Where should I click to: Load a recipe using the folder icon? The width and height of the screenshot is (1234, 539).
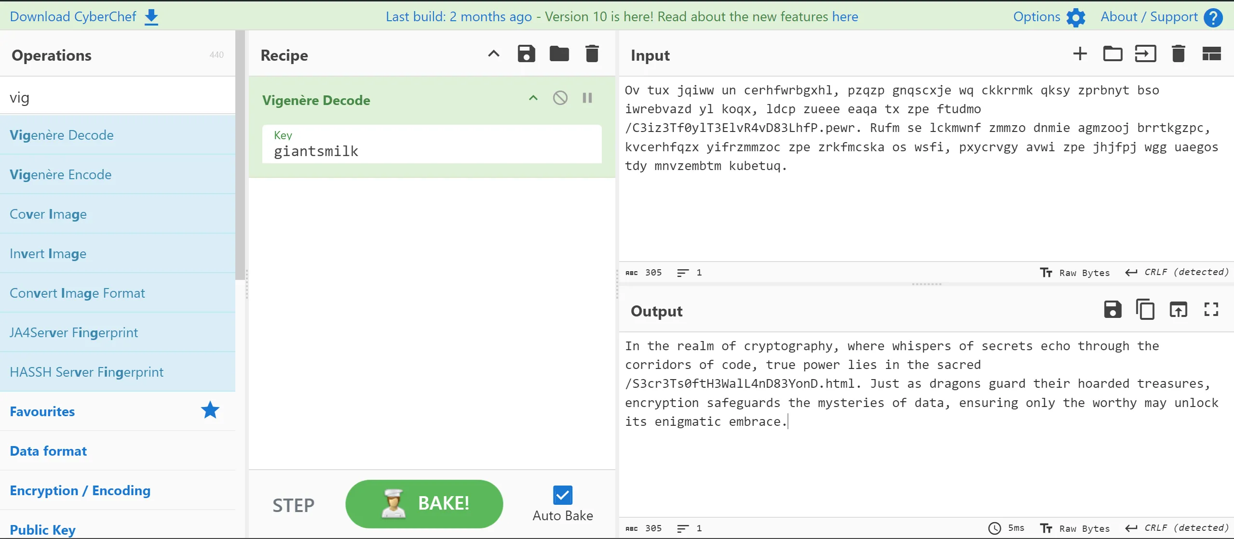(559, 54)
